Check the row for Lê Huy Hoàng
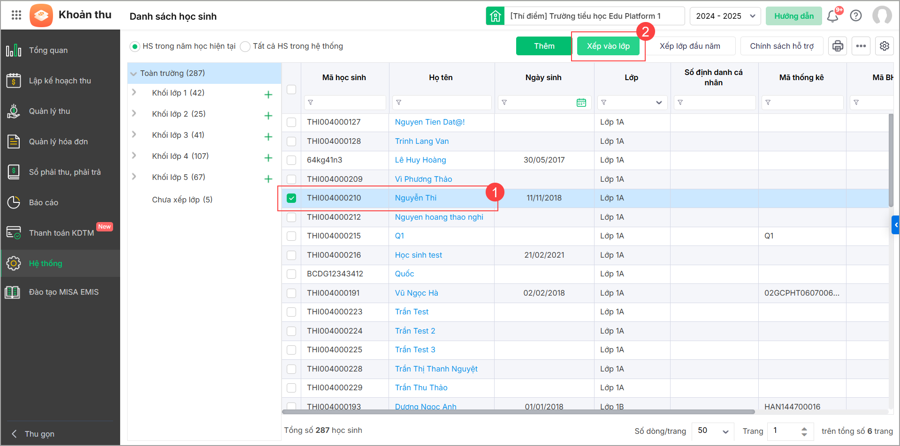 (291, 160)
